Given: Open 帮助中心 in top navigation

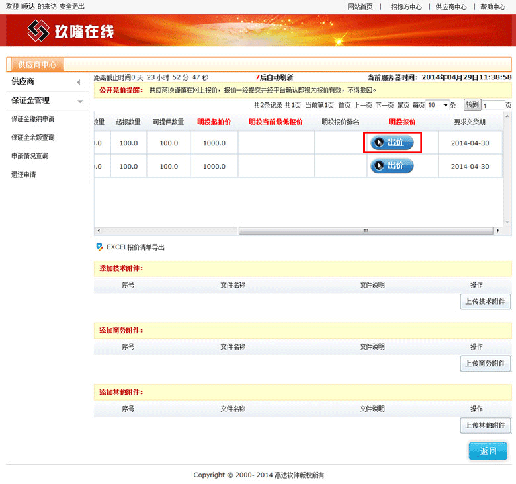Looking at the screenshot, I should (492, 7).
